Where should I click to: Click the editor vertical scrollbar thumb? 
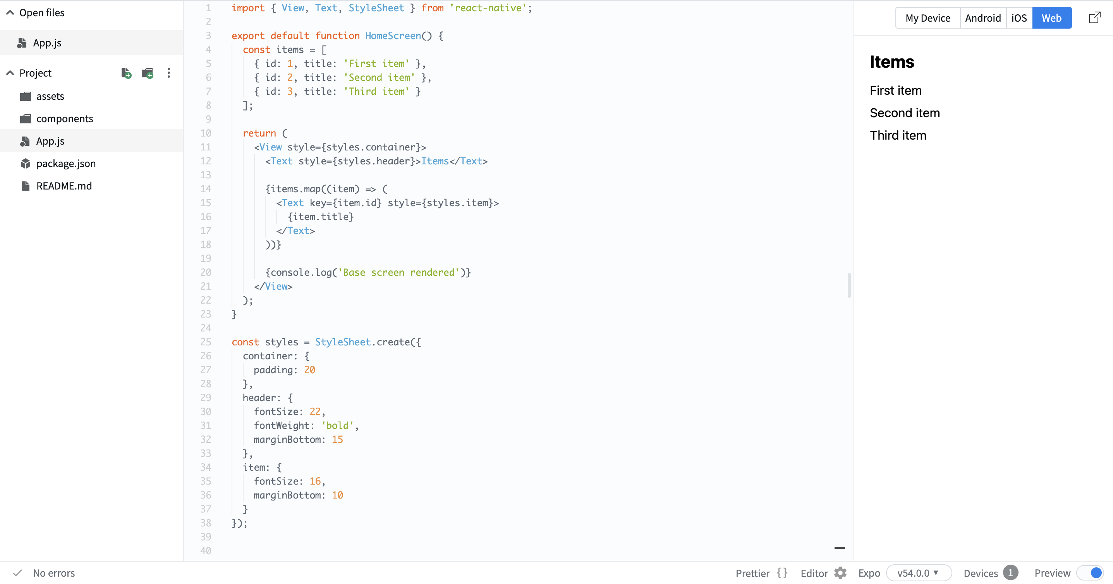coord(848,285)
